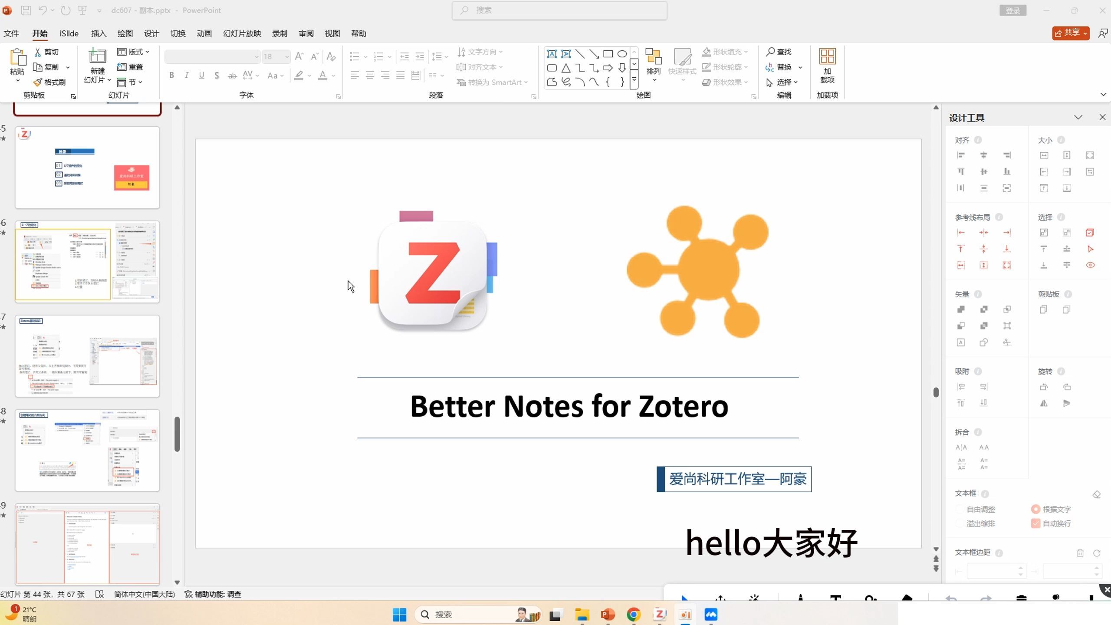Click the Cut (剪切) scissors icon

(38, 52)
